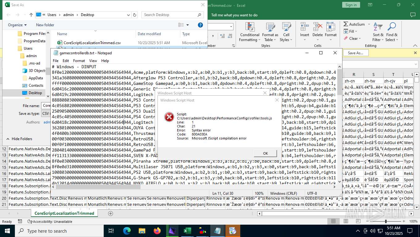The image size is (420, 237).
Task: Add a new sheet in Excel
Action: 111,213
